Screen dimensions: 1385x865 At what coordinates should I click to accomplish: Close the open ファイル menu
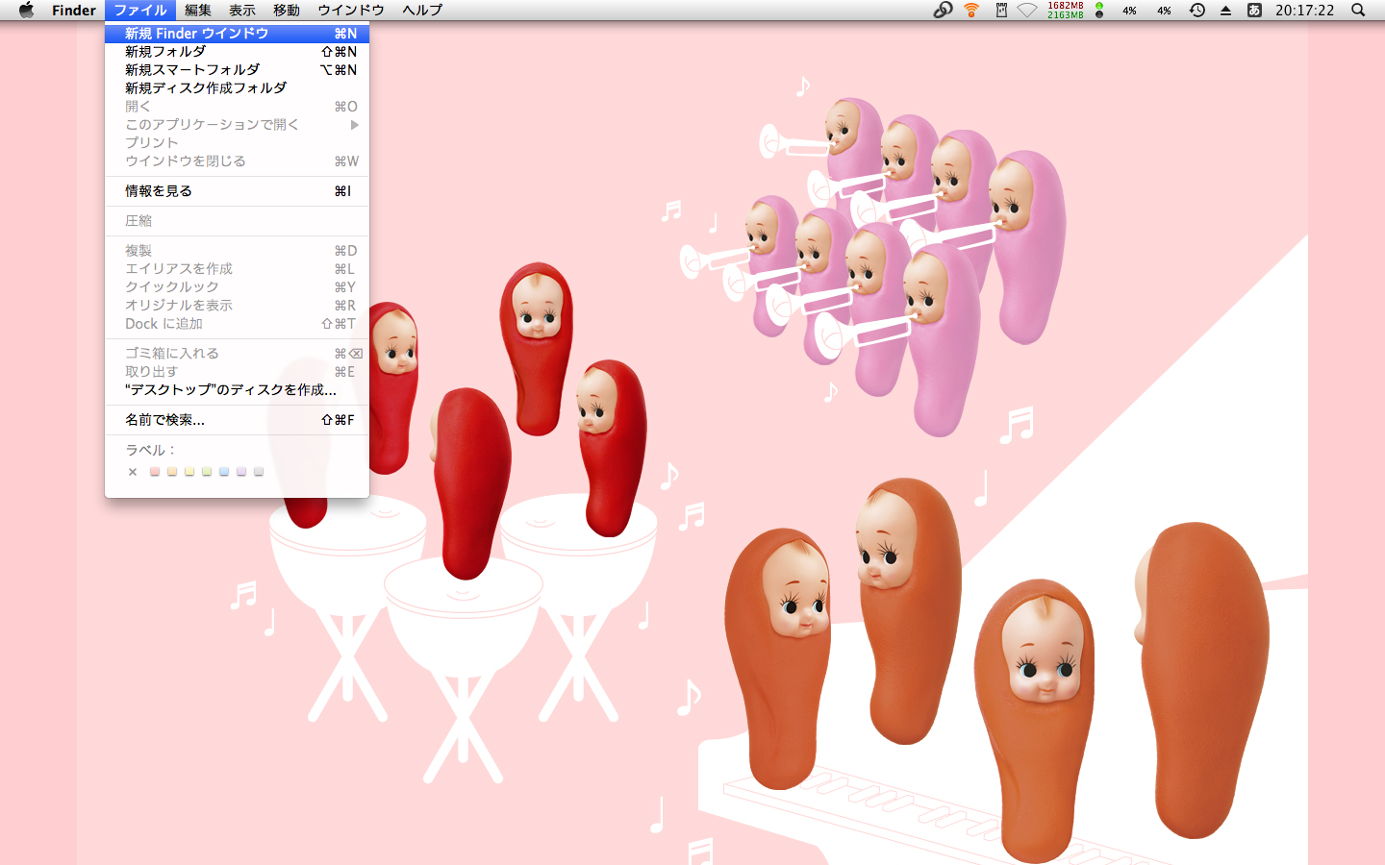[x=140, y=10]
